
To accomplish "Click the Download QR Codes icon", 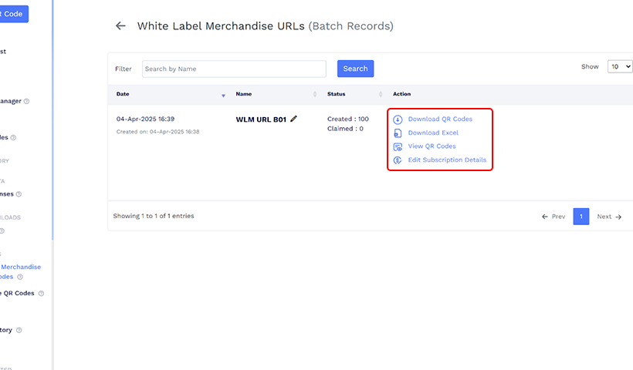I will click(398, 119).
